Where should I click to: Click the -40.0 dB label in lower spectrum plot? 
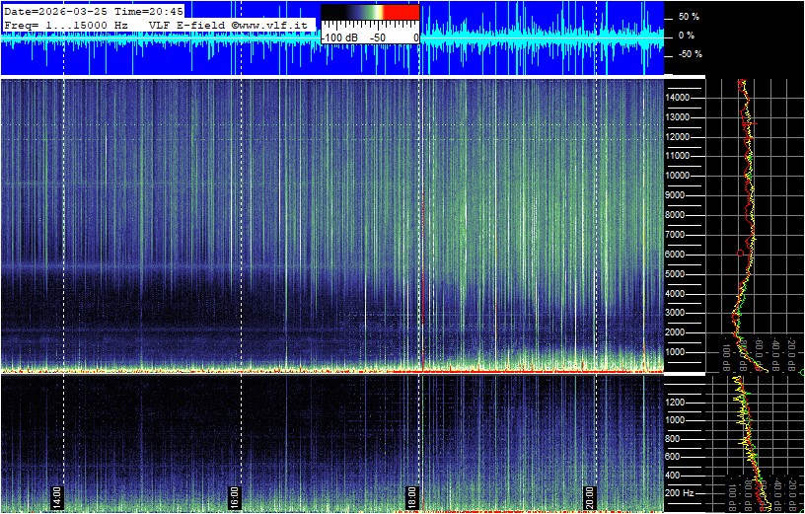pyautogui.click(x=776, y=493)
